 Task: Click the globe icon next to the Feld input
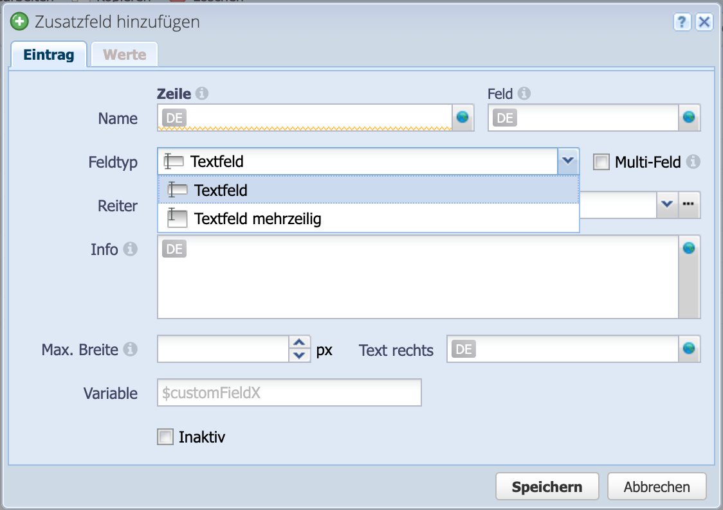pyautogui.click(x=689, y=118)
